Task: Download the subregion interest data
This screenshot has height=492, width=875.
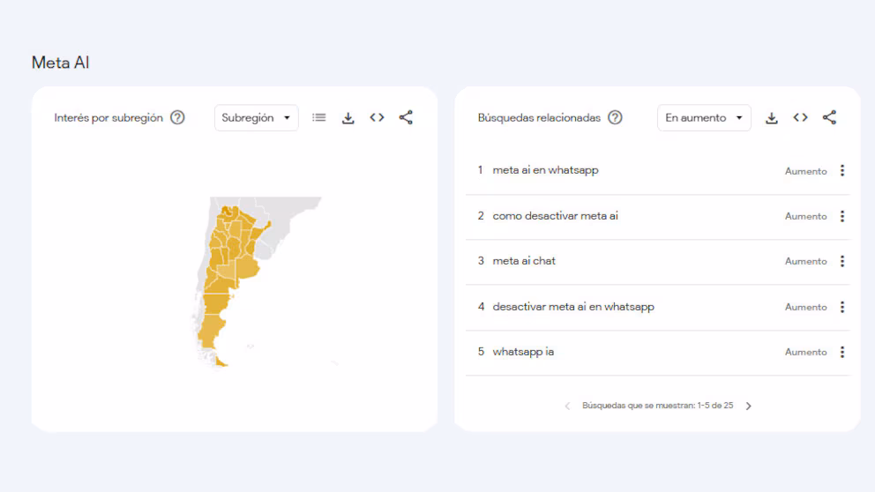Action: coord(348,117)
